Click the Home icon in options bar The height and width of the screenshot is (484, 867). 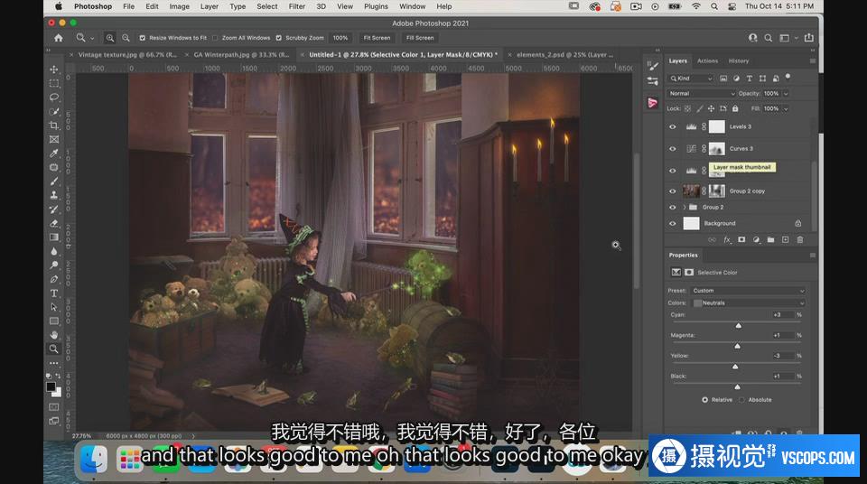[x=59, y=38]
